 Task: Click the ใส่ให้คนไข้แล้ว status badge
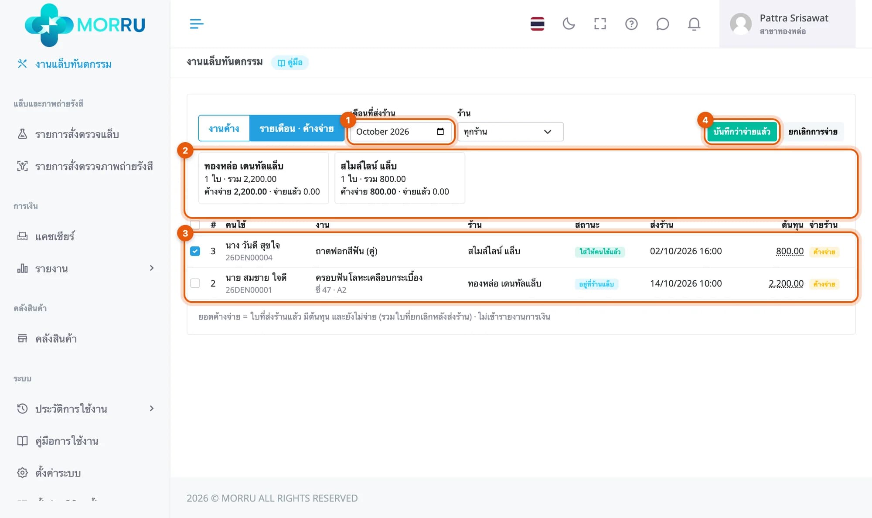[x=599, y=252]
